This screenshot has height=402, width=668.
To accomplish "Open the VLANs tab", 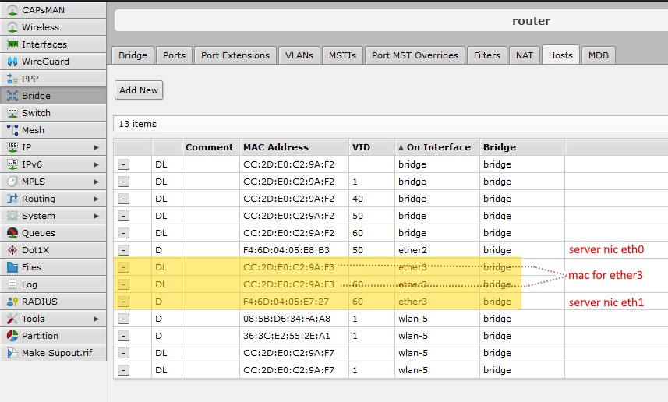I will (x=299, y=55).
